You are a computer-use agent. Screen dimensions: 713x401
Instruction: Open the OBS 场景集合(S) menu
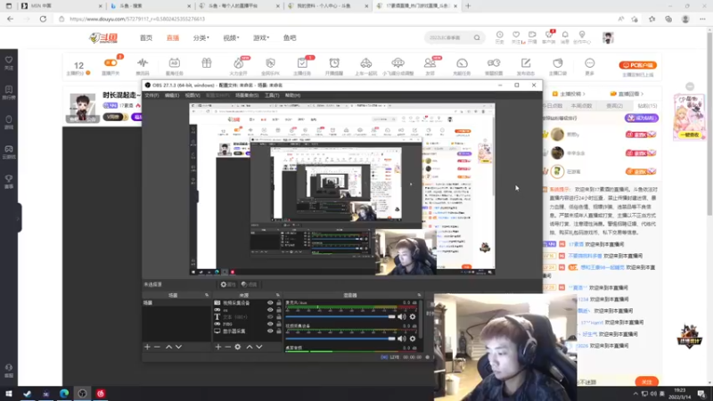click(247, 95)
